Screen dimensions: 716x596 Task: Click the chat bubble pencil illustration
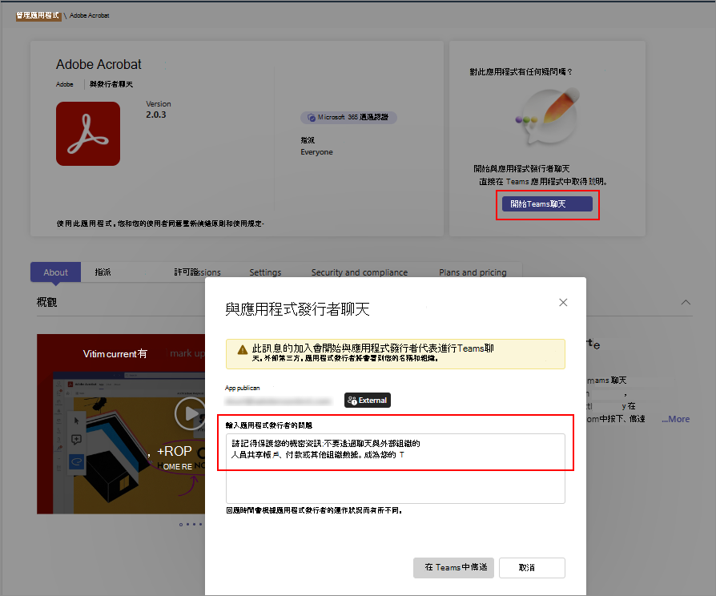[x=548, y=116]
